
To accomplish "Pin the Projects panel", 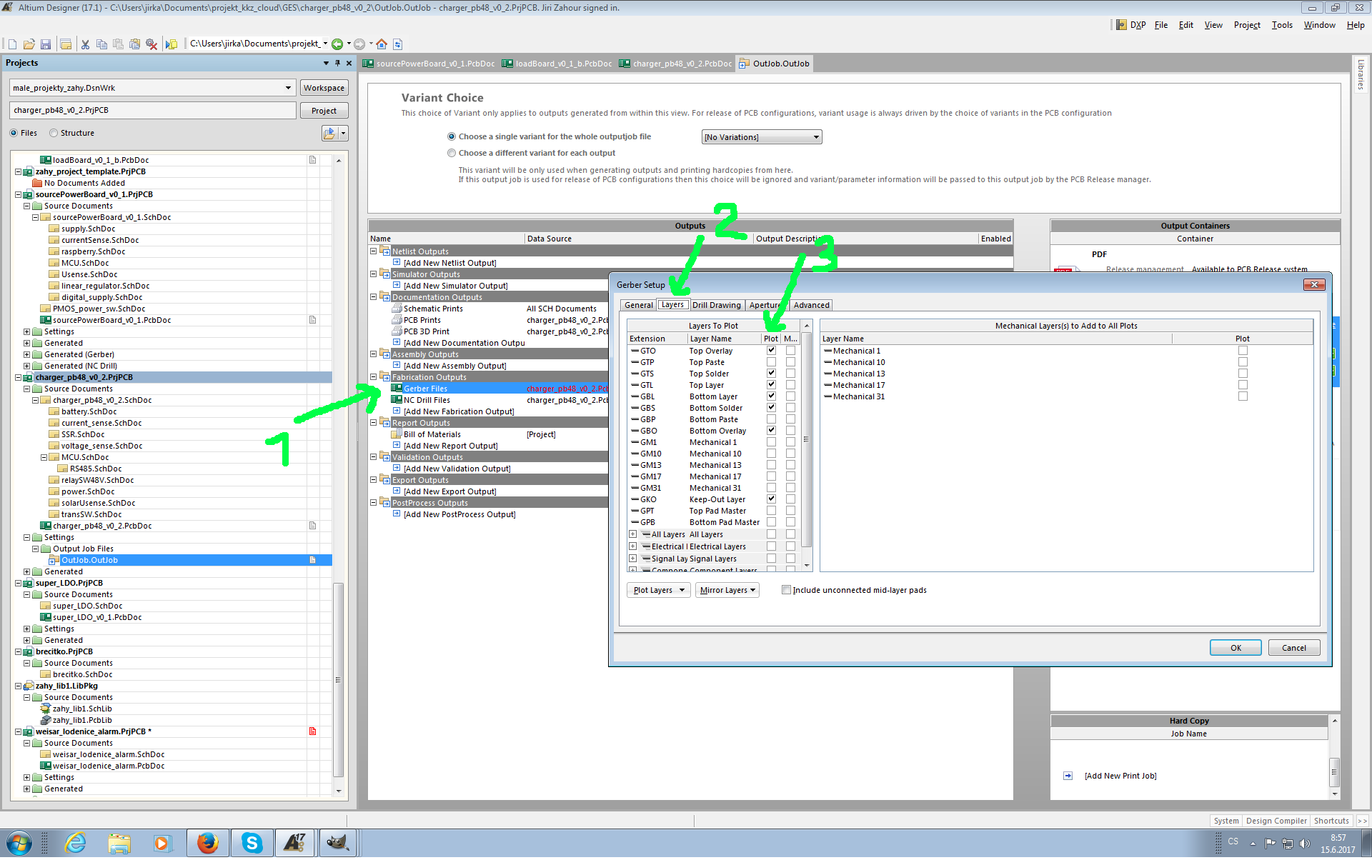I will tap(337, 63).
